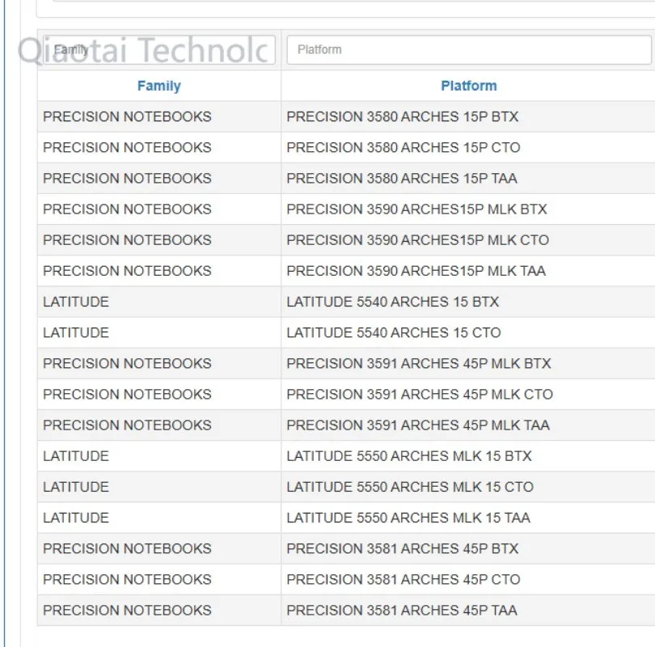Select LATITUDE 5550 ARCHES MLK 15 BTX row
The height and width of the screenshot is (647, 655).
(346, 456)
